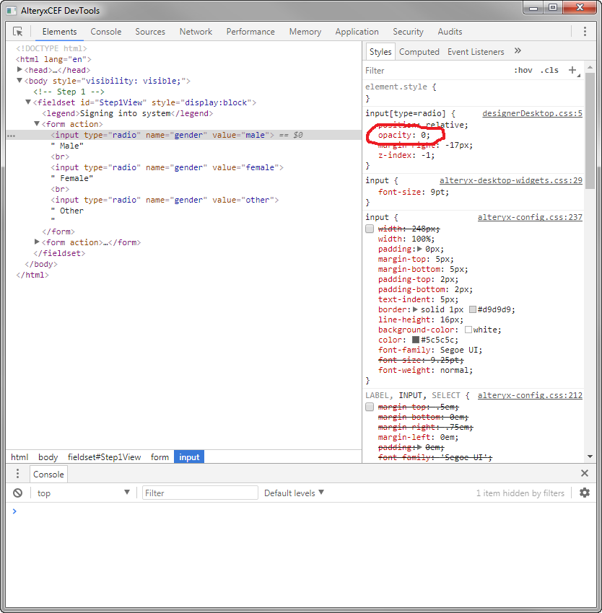Screen dimensions: 602x613
Task: Open designerDesktop.css:5 source link
Action: [532, 113]
